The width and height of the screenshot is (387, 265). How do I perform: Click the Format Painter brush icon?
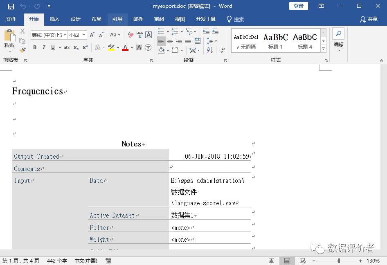pyautogui.click(x=22, y=50)
